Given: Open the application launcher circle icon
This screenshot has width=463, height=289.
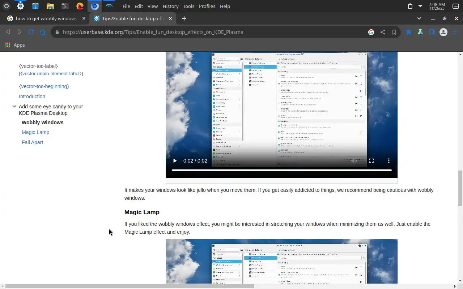Looking at the screenshot, I should pyautogui.click(x=6, y=6).
